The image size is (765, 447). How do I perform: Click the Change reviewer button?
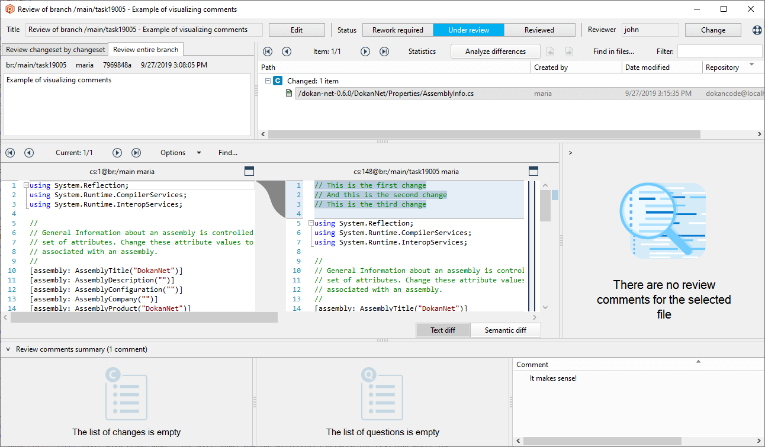(x=713, y=30)
